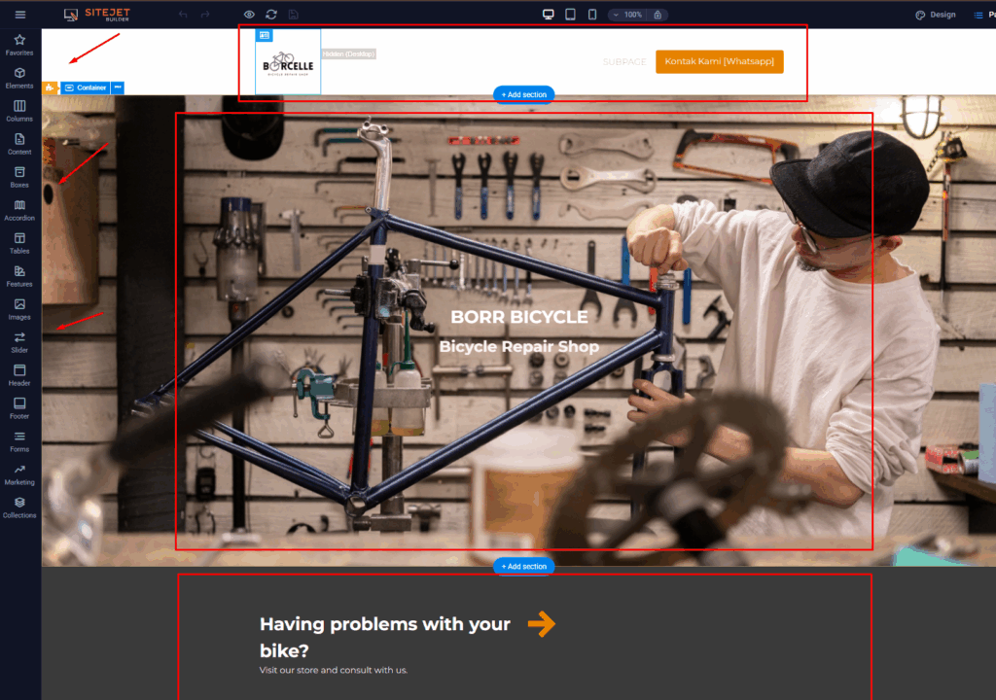Click the Add section button below the hero
996x700 pixels.
[x=523, y=565]
